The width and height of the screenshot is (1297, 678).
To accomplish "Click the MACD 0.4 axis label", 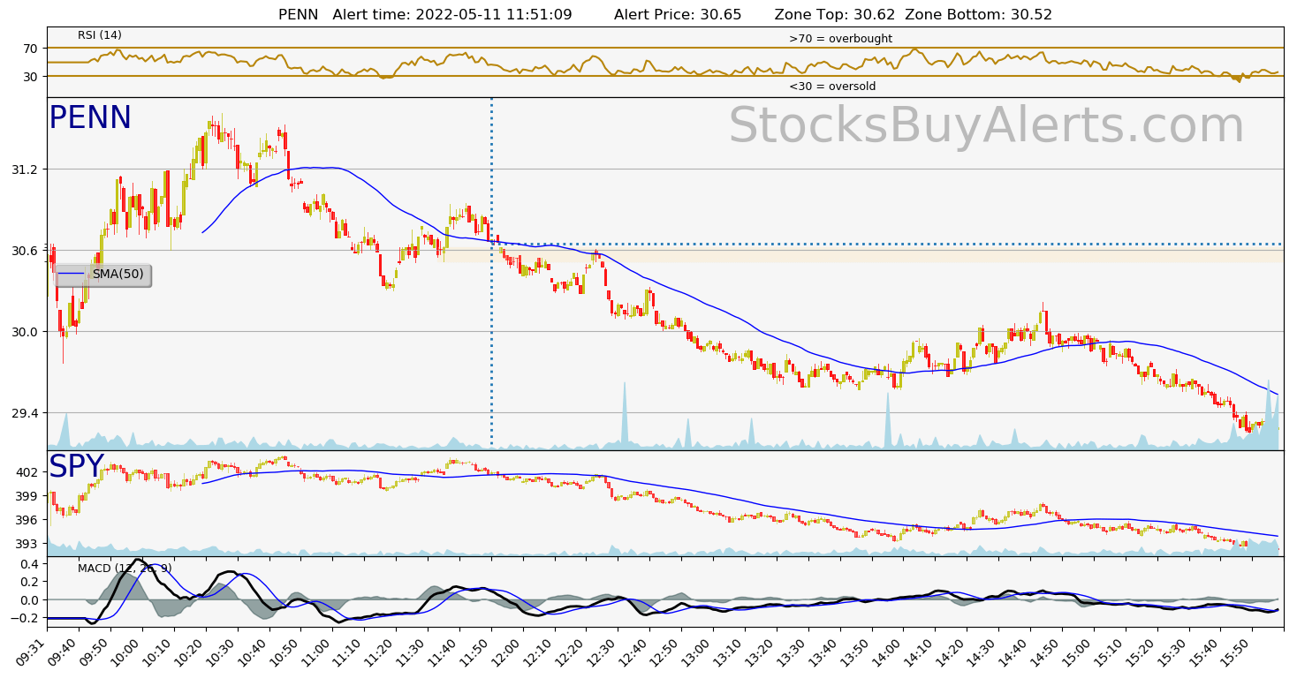I will click(30, 563).
